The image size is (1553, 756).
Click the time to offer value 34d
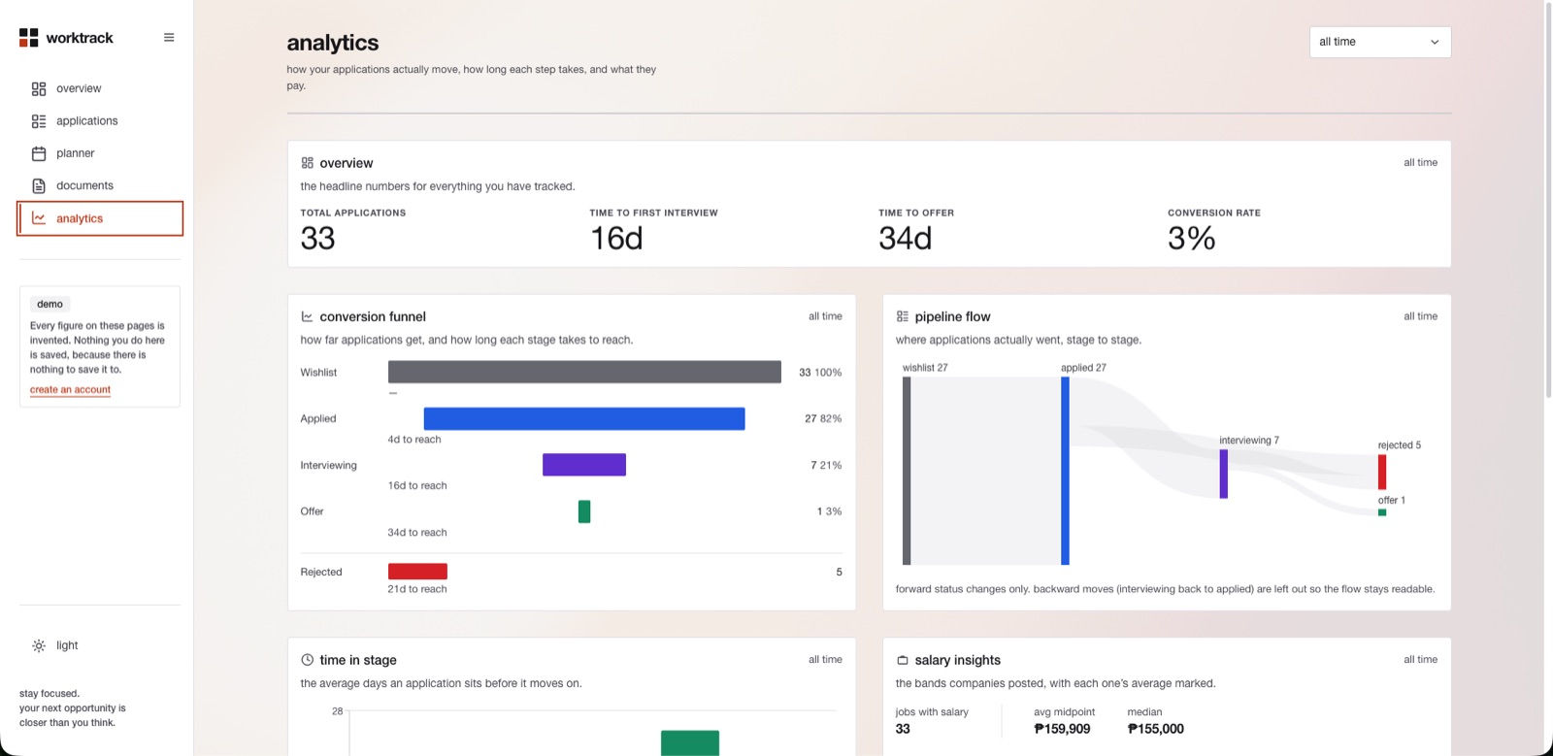(x=906, y=239)
